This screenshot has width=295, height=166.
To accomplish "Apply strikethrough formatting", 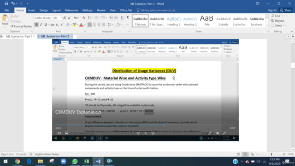I will coord(53,24).
